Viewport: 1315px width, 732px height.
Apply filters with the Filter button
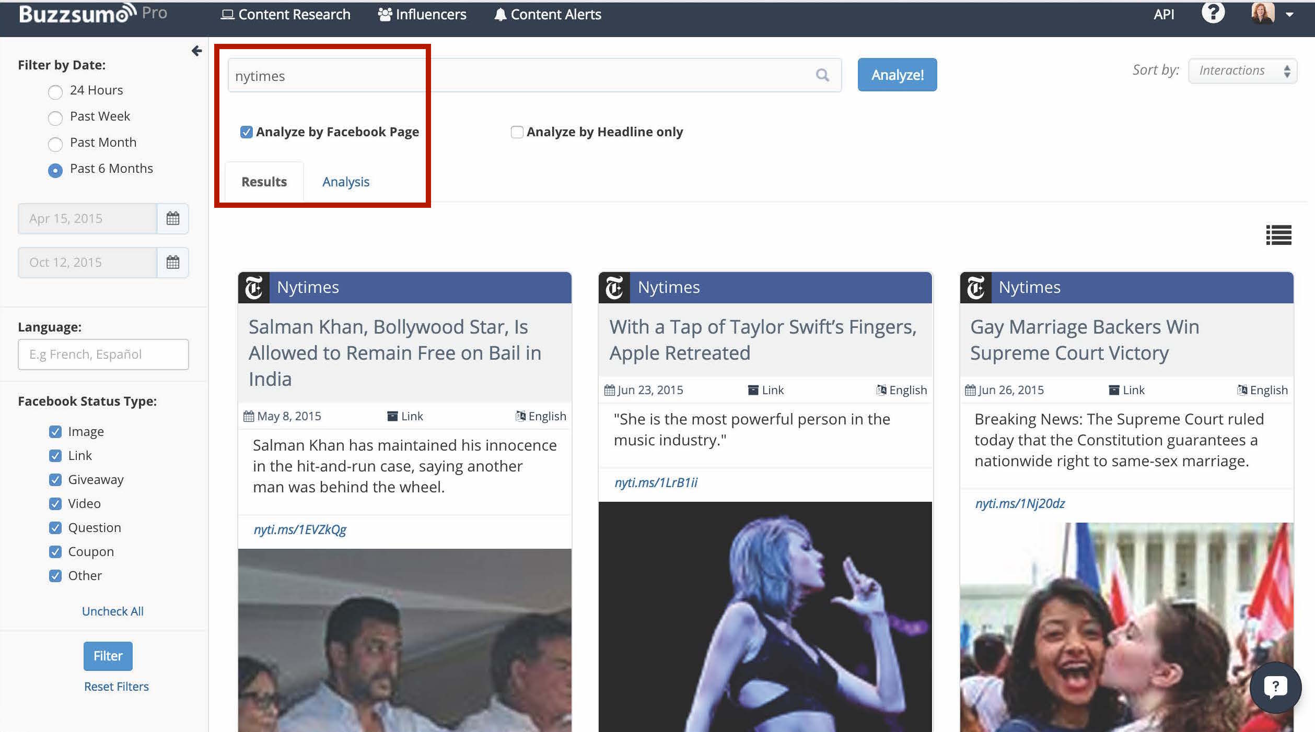tap(108, 656)
